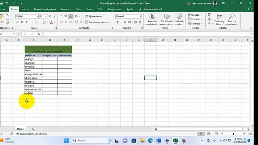Adjust the zoom slider handle
Viewport: 258px width, 145px height.
click(x=233, y=134)
